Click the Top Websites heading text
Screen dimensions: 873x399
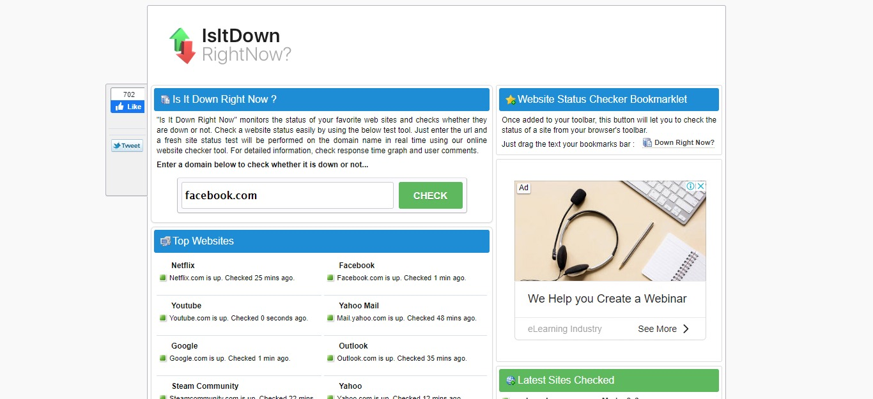tap(203, 241)
